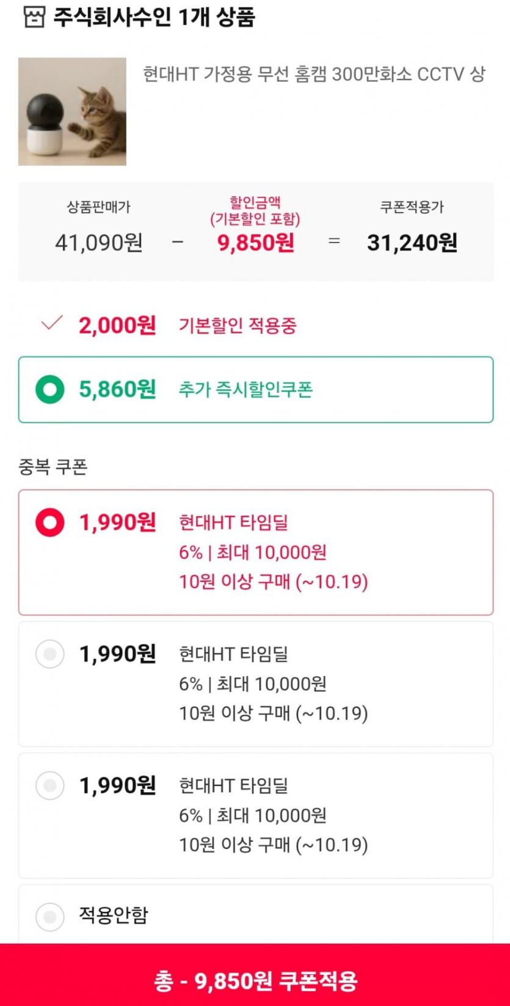Select the 5,860원 추가 즉시할인쿠폰 radio
The height and width of the screenshot is (1006, 510).
[49, 390]
